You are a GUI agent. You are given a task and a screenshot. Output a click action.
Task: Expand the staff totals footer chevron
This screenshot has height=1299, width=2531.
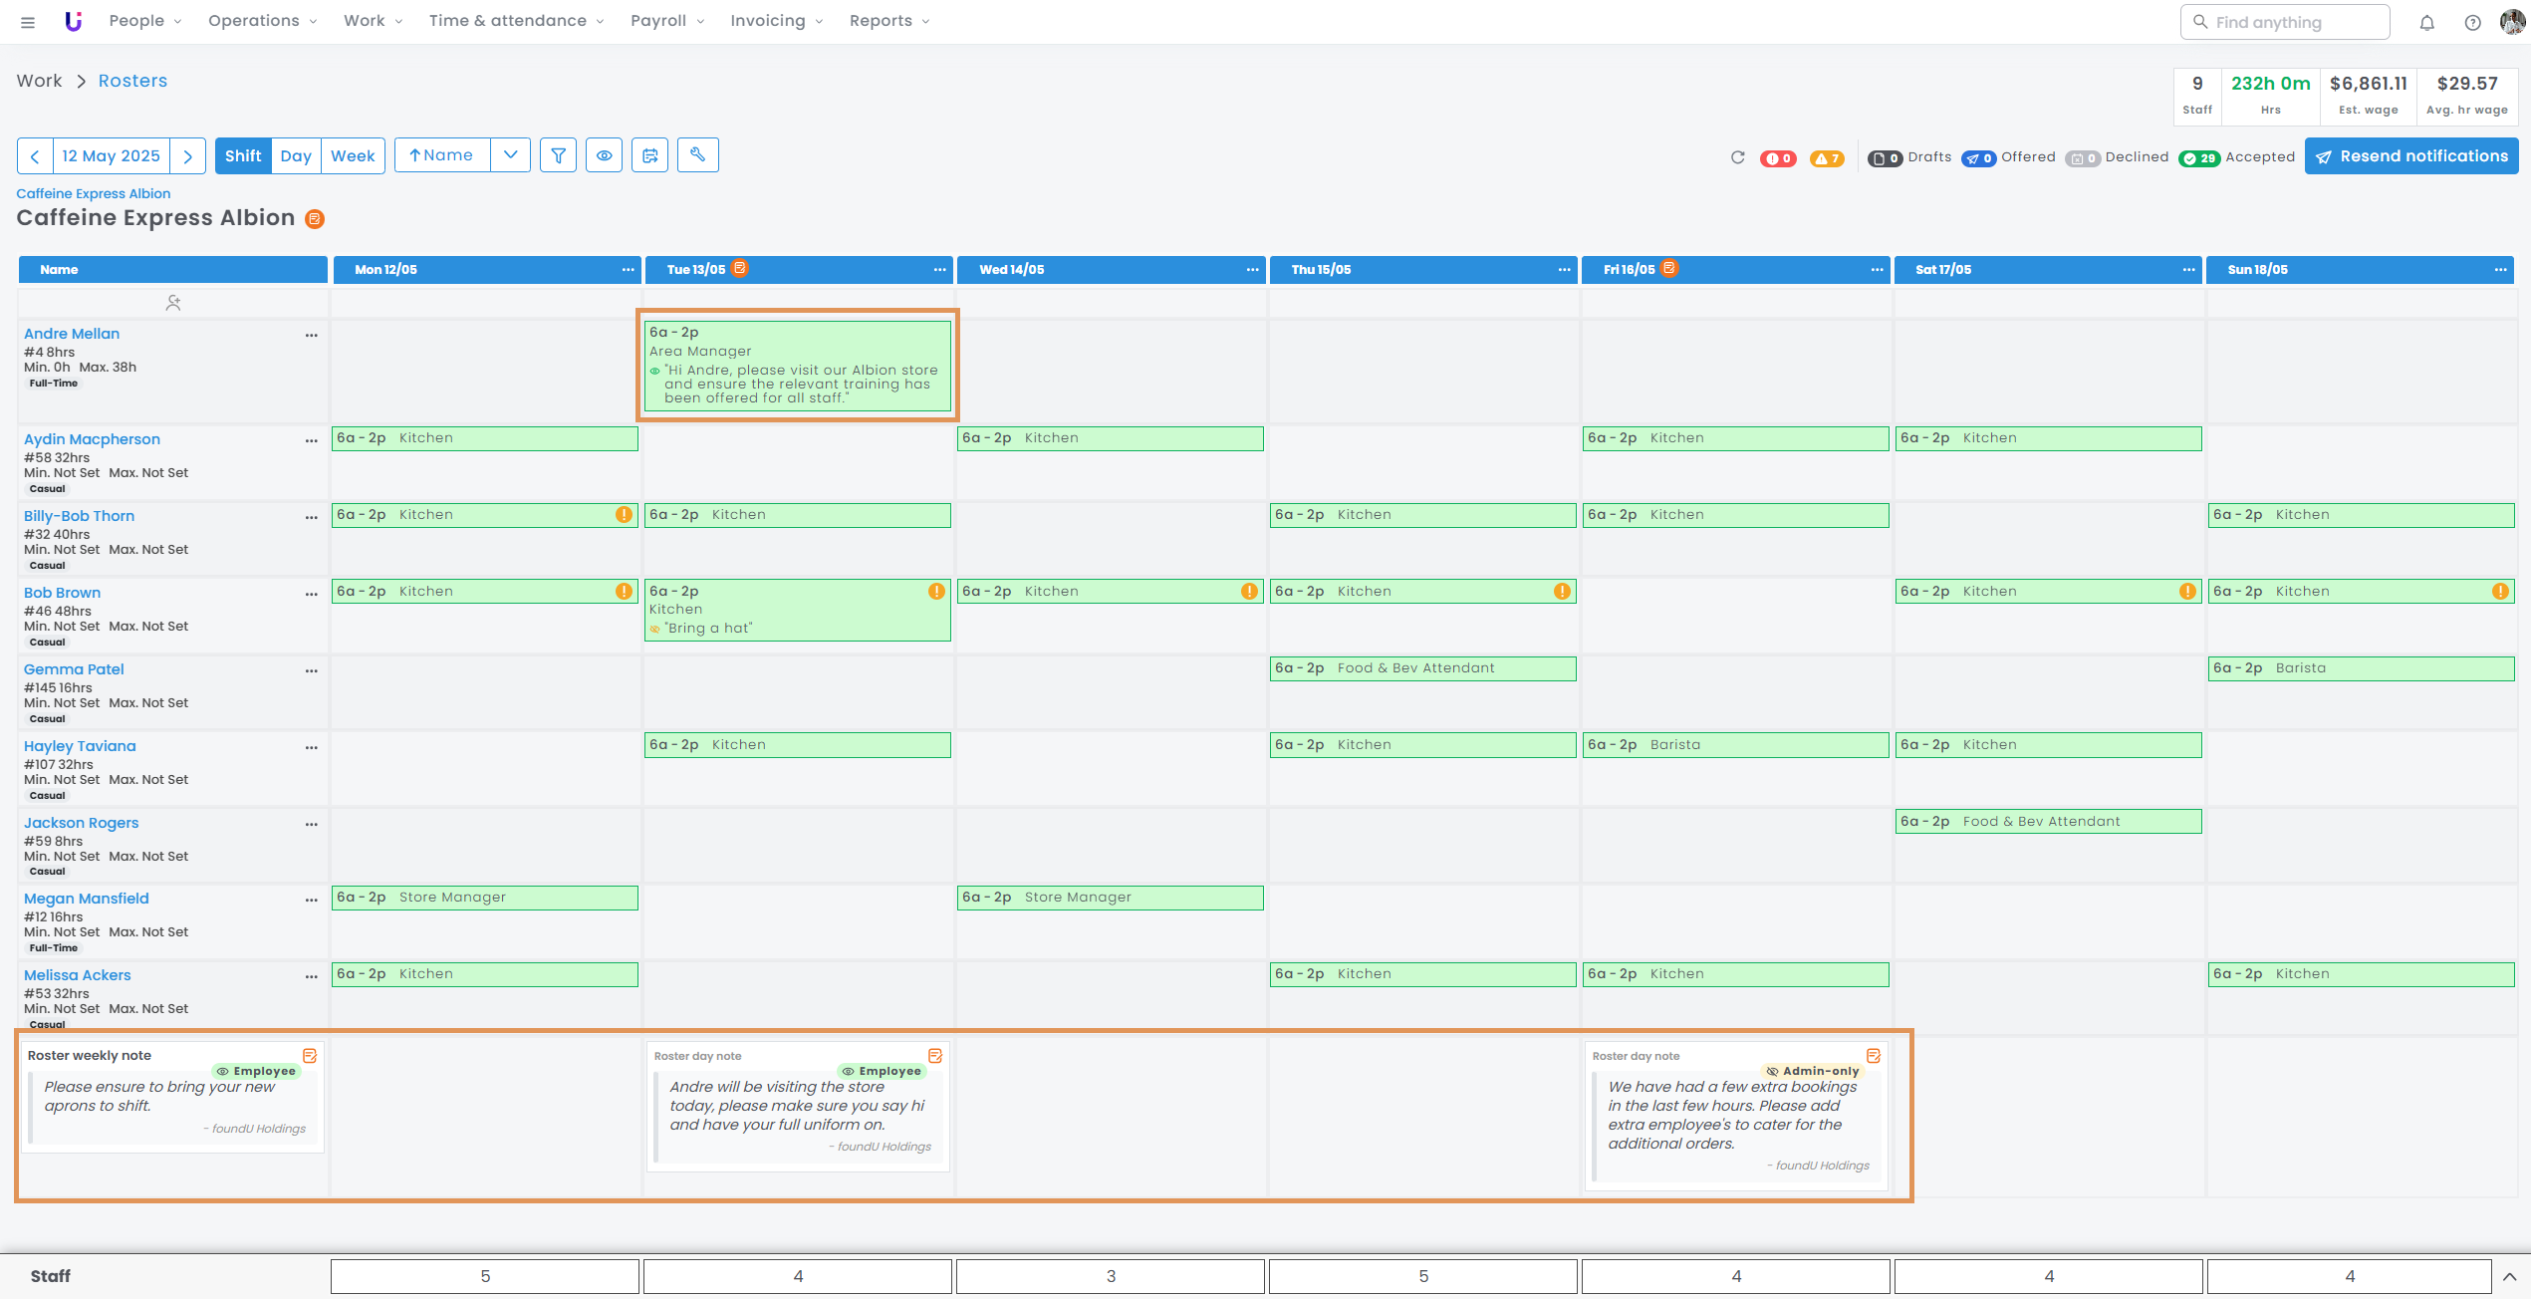click(x=2509, y=1276)
